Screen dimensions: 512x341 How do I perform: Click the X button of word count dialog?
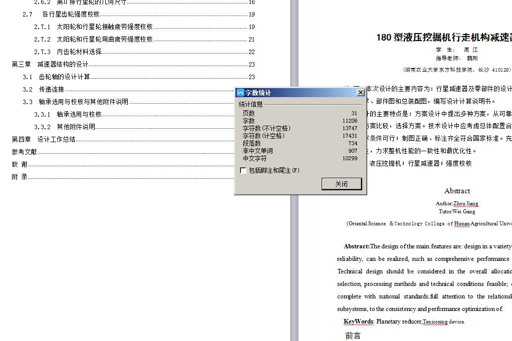click(361, 93)
